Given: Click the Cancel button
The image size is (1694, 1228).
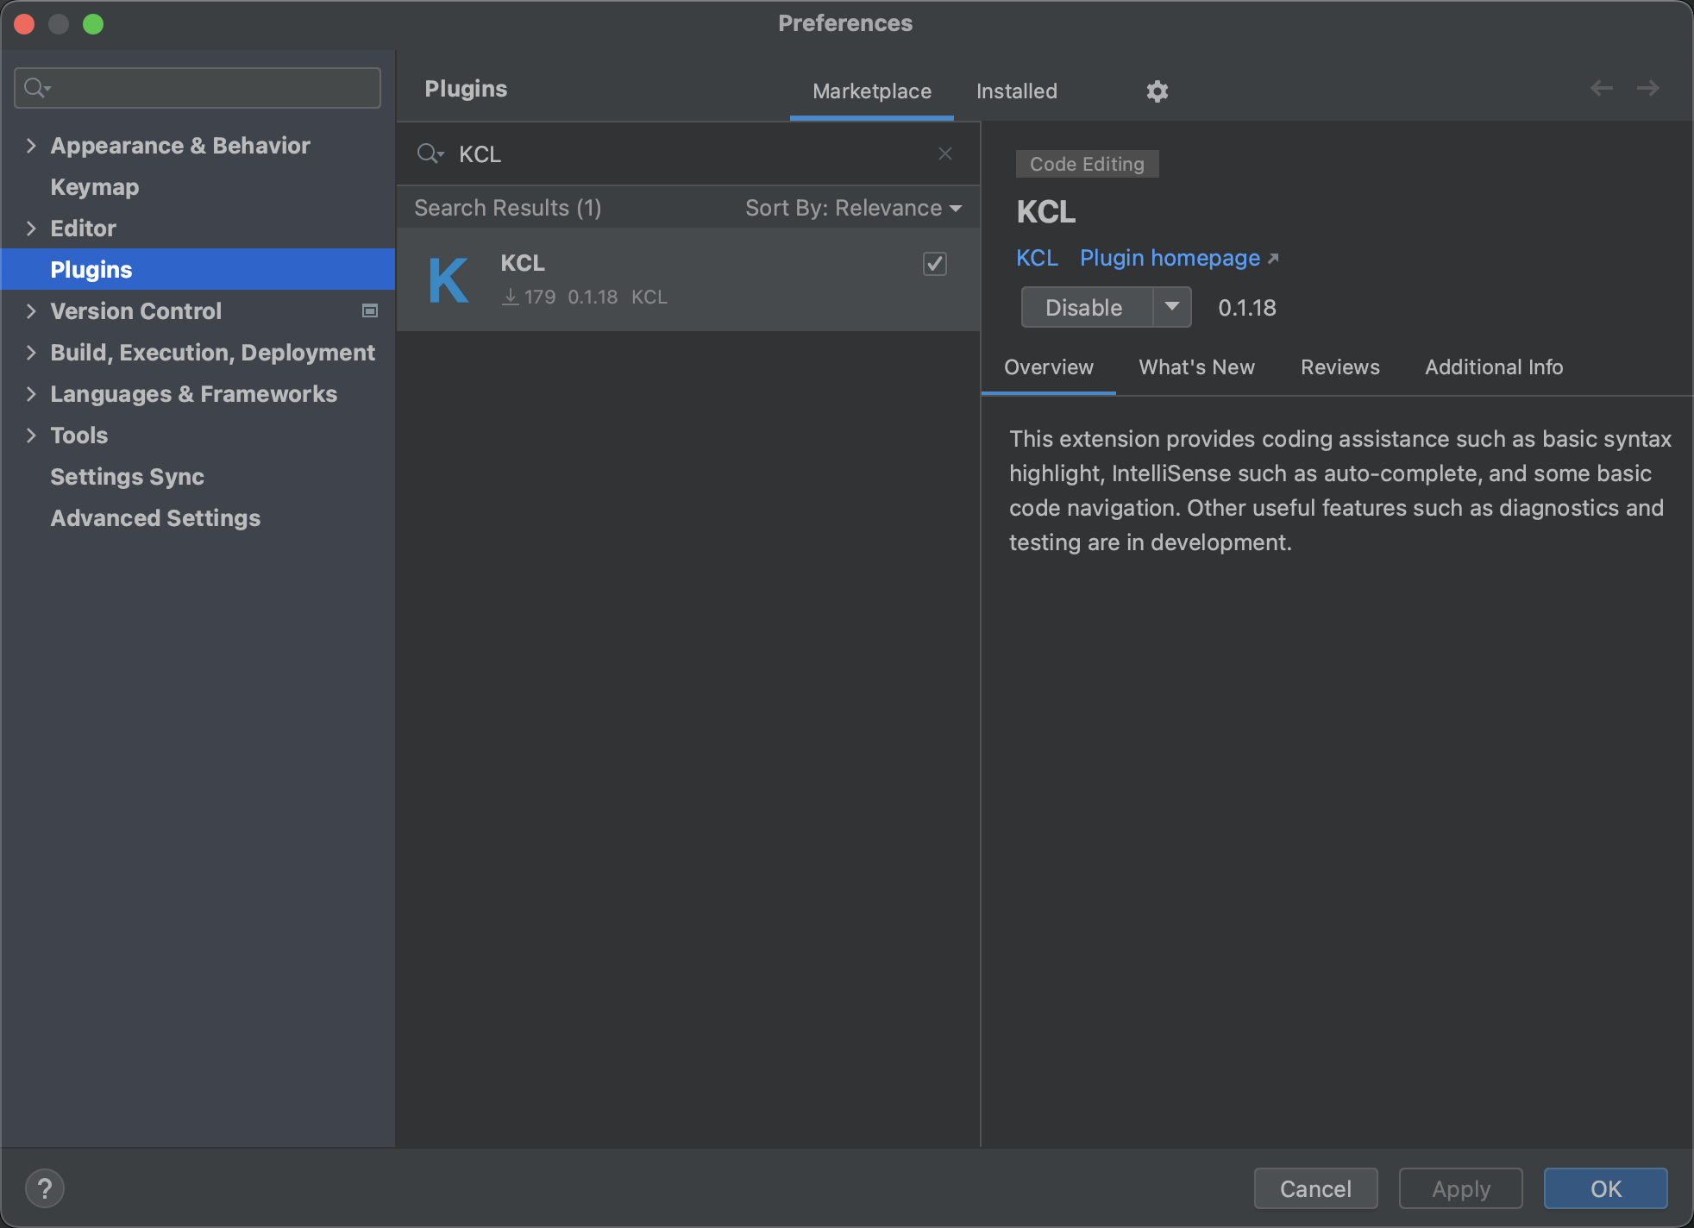Looking at the screenshot, I should pos(1315,1188).
